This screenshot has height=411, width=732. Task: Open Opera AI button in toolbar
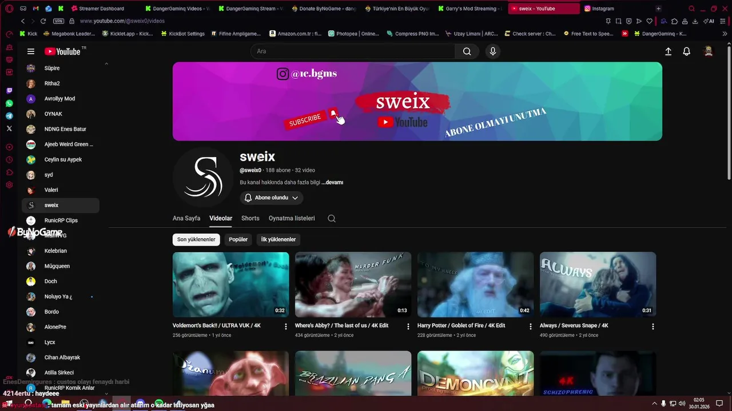[709, 21]
